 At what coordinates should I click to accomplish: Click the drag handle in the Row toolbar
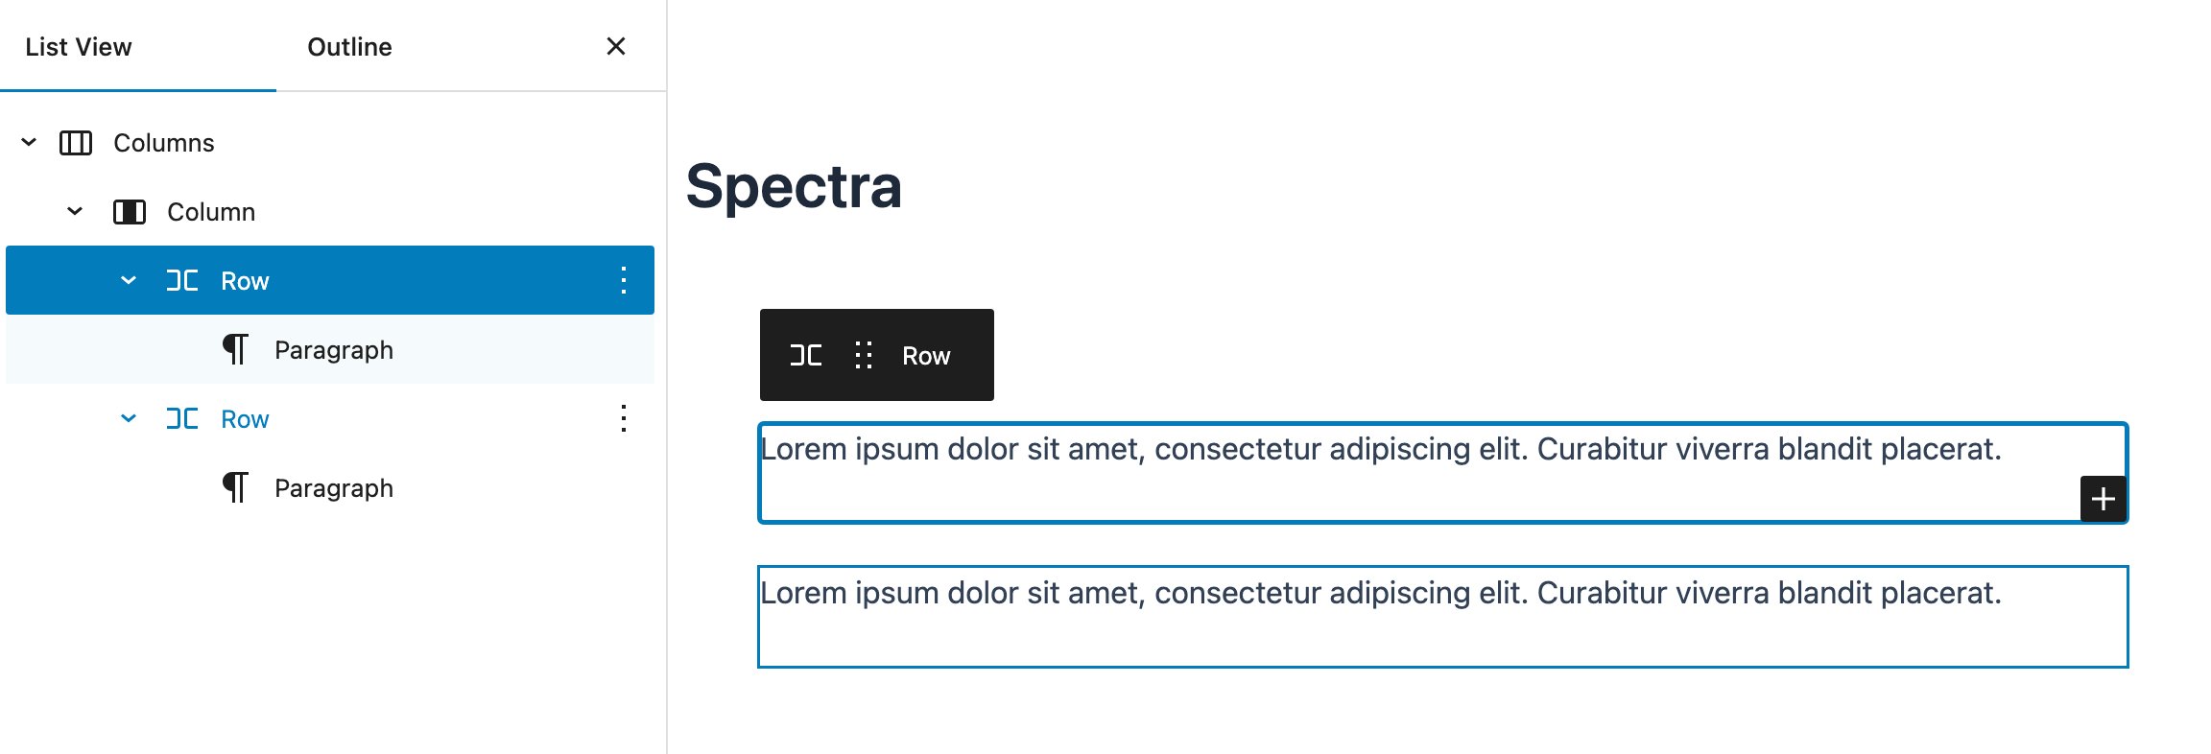[863, 355]
